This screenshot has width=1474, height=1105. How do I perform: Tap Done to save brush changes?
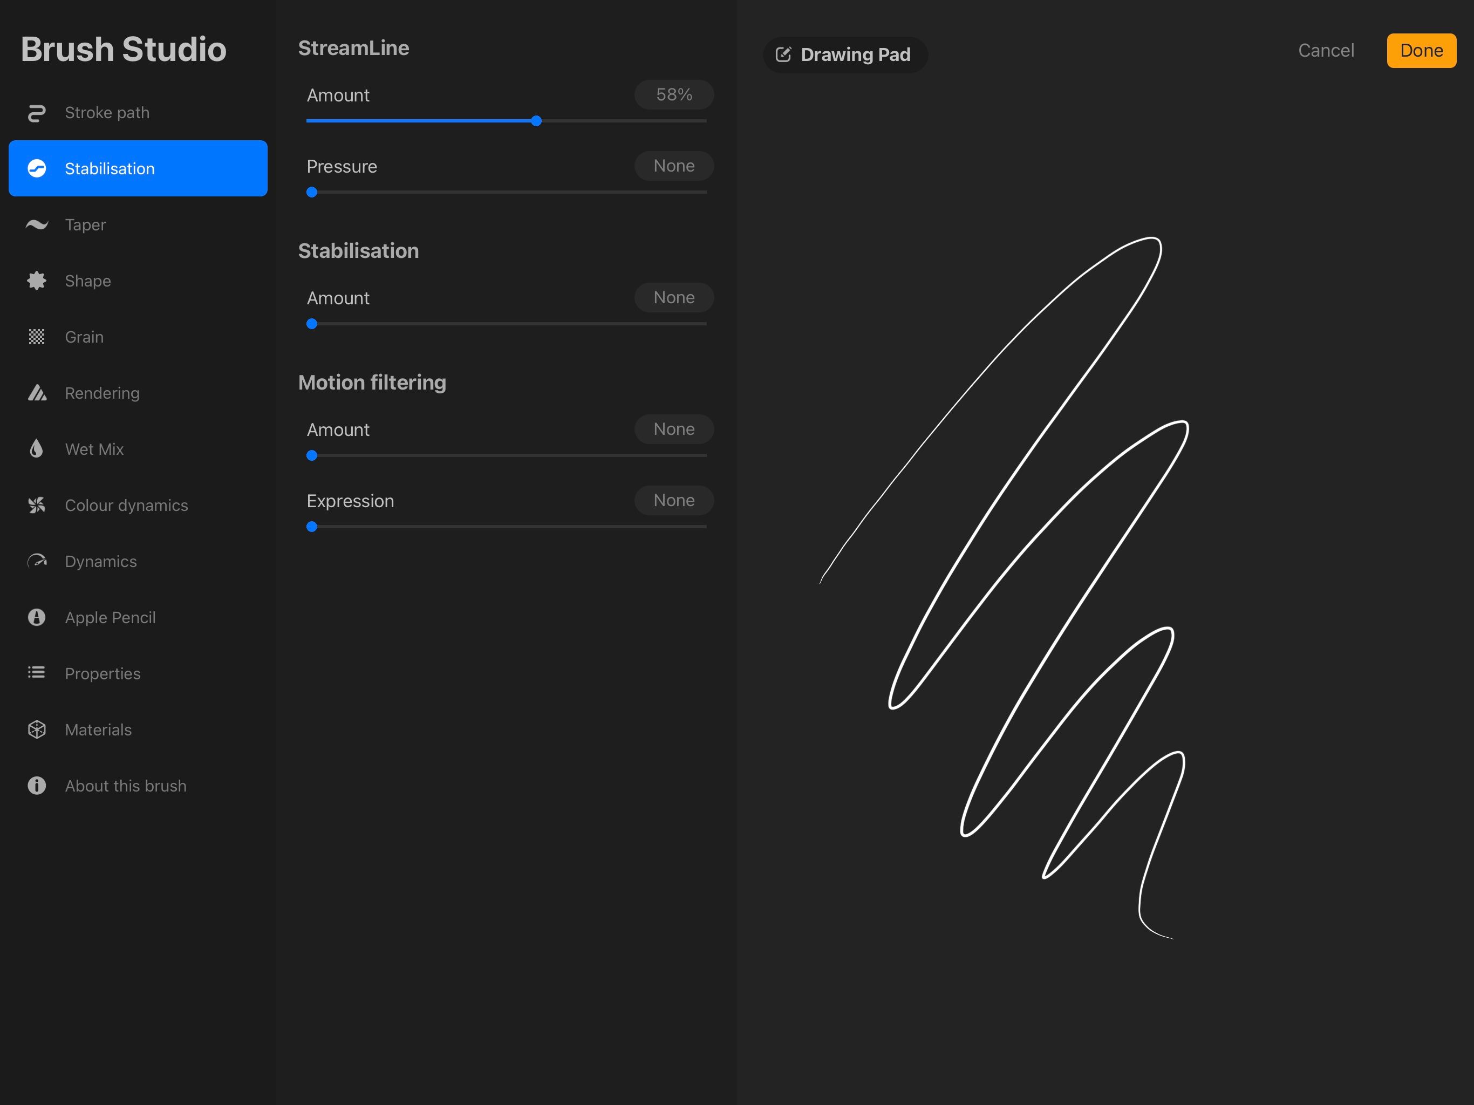(x=1421, y=50)
